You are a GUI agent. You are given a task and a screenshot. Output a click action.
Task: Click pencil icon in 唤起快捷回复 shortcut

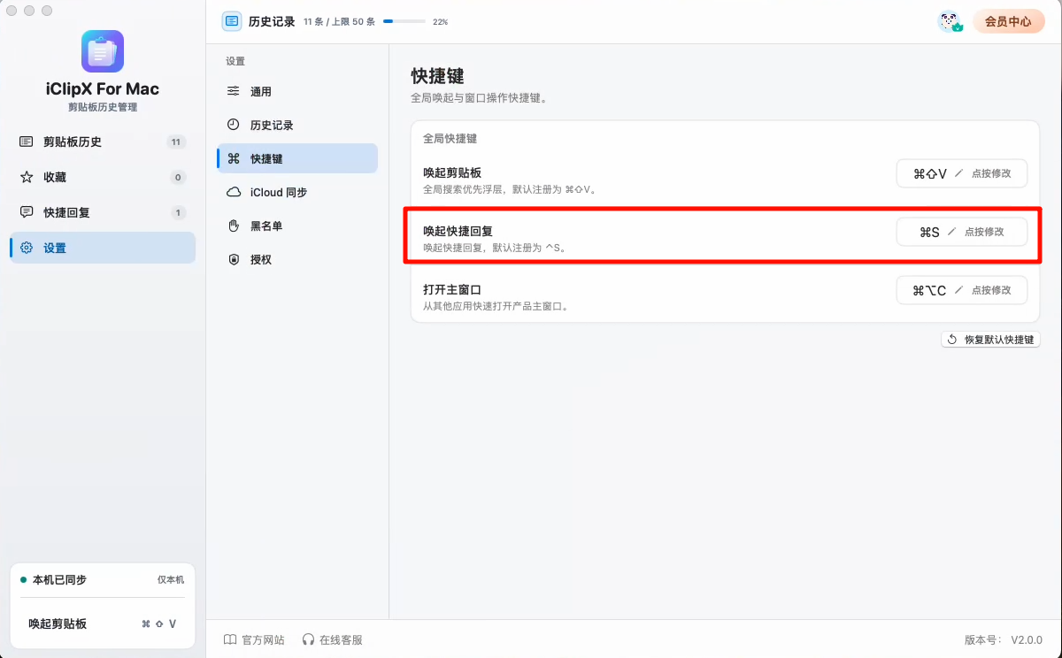(951, 232)
